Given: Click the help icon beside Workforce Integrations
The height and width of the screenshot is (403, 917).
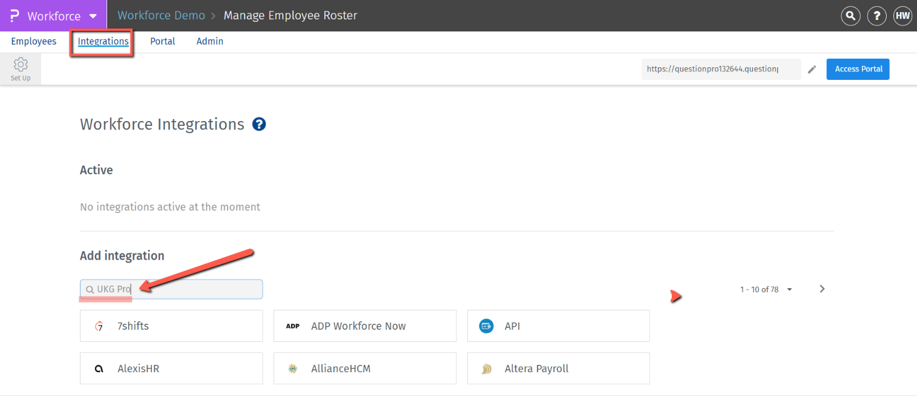Looking at the screenshot, I should (259, 125).
